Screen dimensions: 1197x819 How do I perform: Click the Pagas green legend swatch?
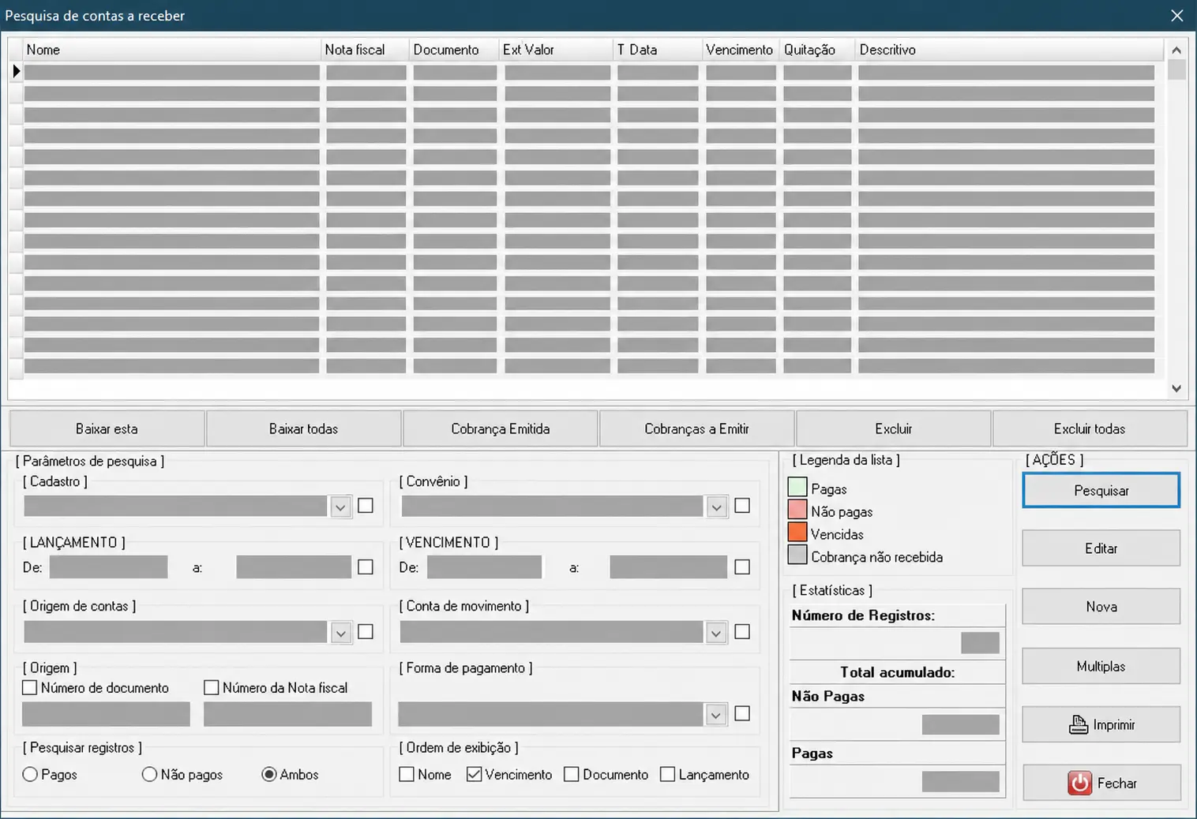[x=797, y=488]
